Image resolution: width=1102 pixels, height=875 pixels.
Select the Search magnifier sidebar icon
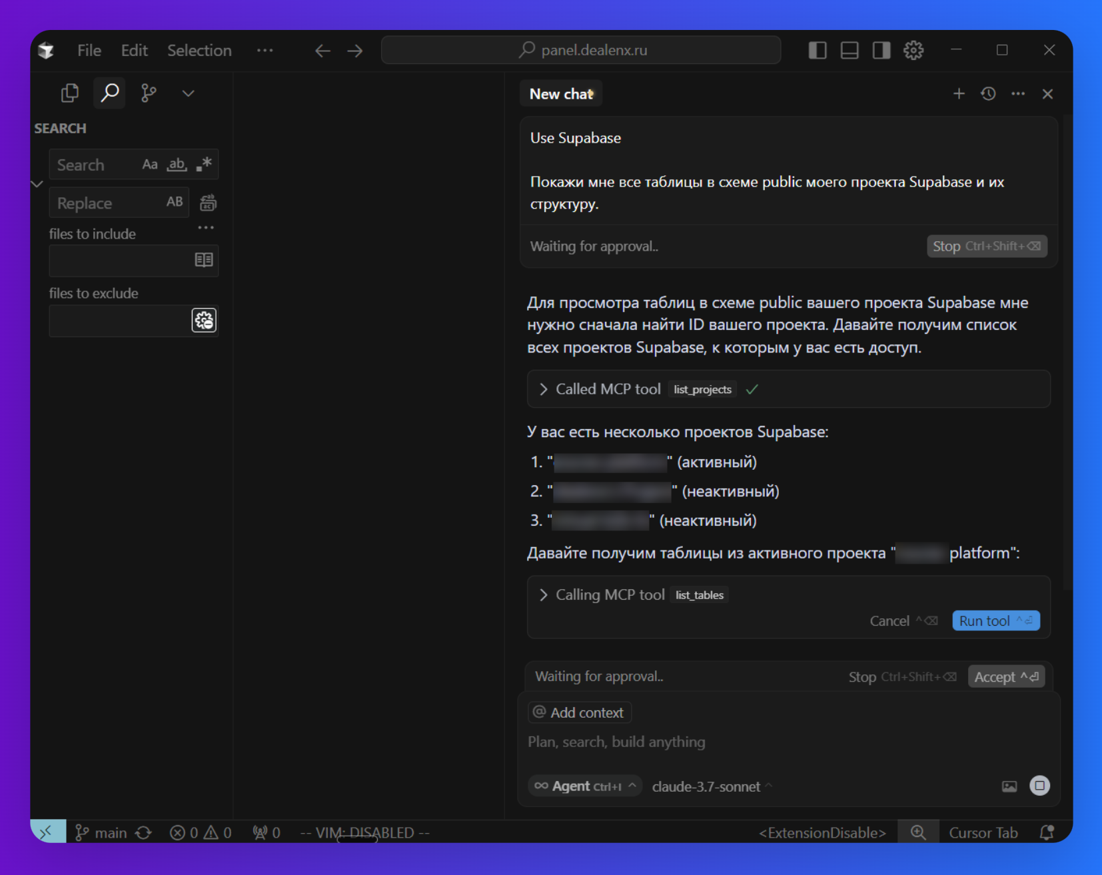110,93
